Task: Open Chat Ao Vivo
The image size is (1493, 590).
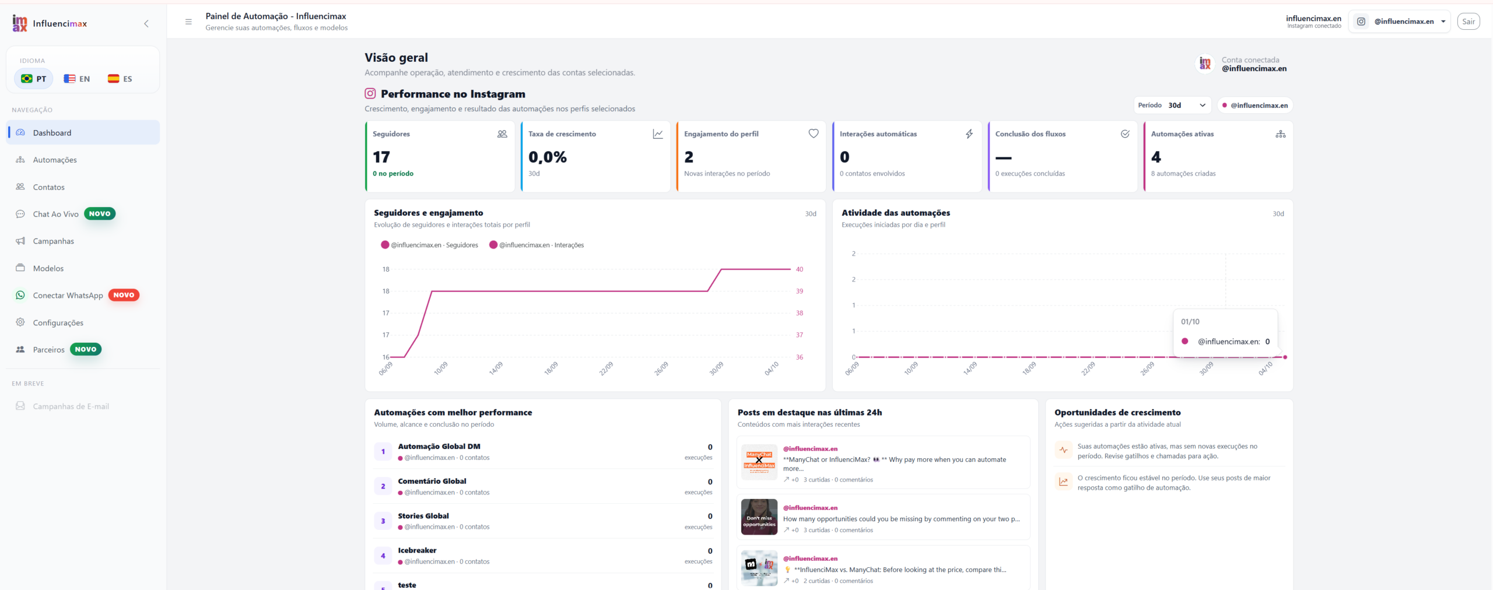Action: (83, 214)
